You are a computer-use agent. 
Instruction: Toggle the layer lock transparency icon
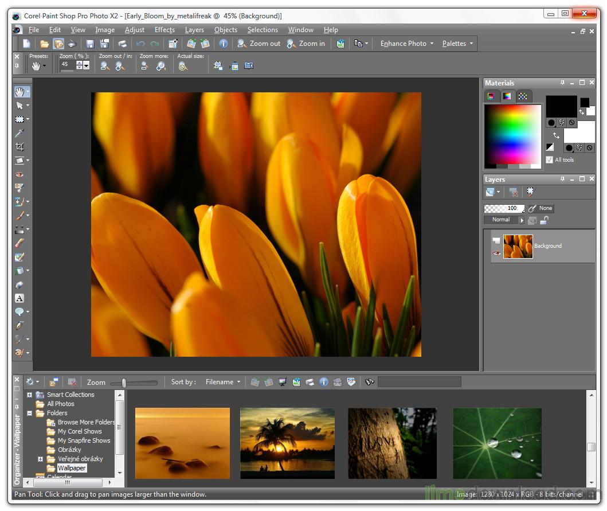pyautogui.click(x=545, y=220)
